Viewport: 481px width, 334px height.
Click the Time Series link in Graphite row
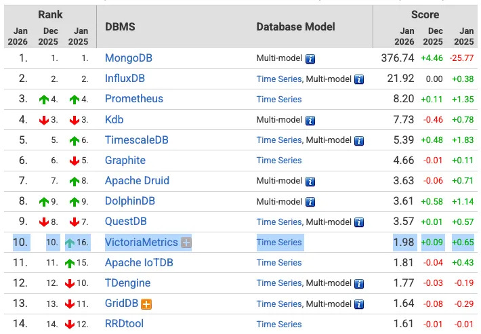point(278,161)
